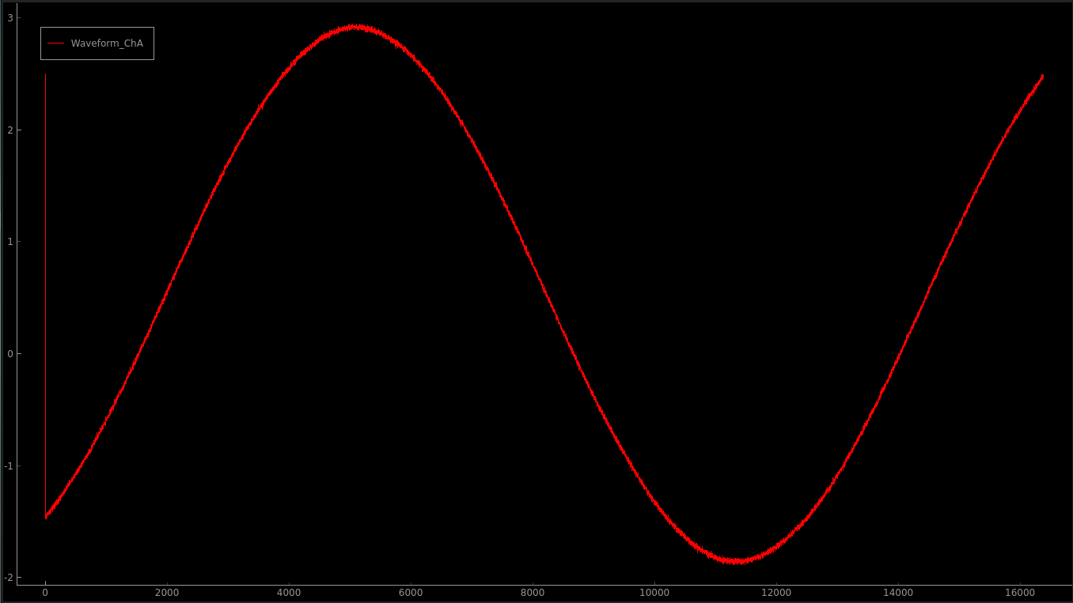Click the Waveform_ChA legend label

coord(107,43)
